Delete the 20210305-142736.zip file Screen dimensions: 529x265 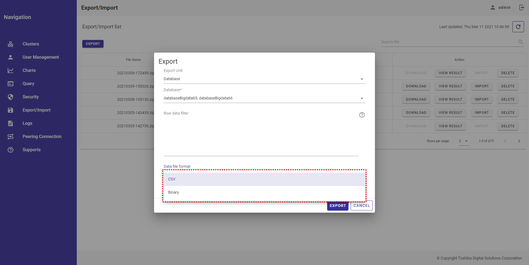tap(508, 126)
